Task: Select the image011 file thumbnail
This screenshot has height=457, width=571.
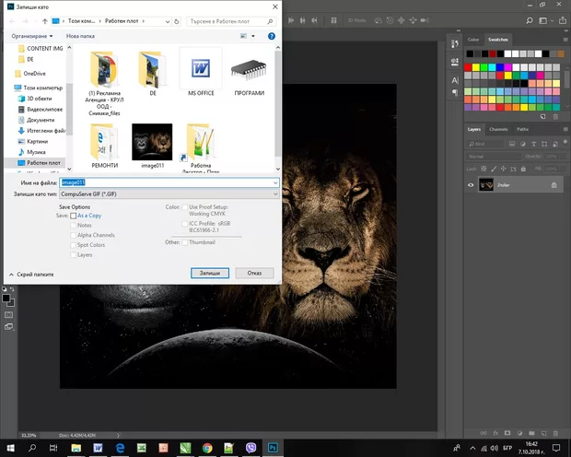Action: point(152,143)
